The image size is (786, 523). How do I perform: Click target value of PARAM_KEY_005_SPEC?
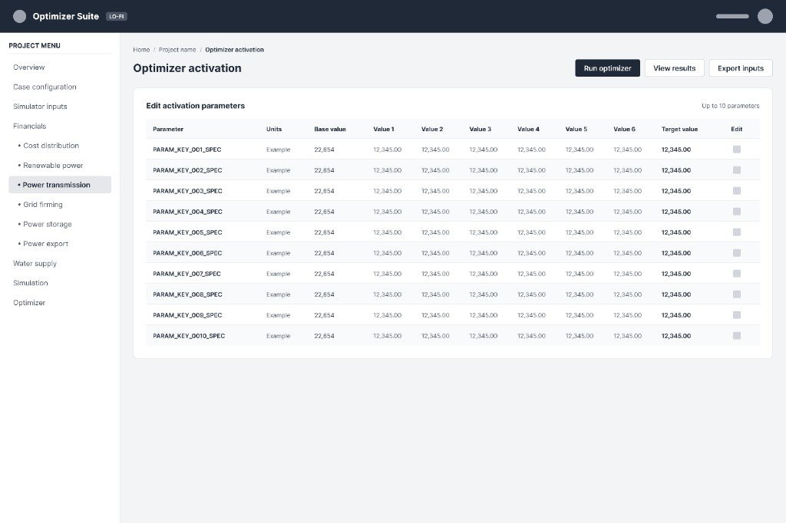pos(675,232)
